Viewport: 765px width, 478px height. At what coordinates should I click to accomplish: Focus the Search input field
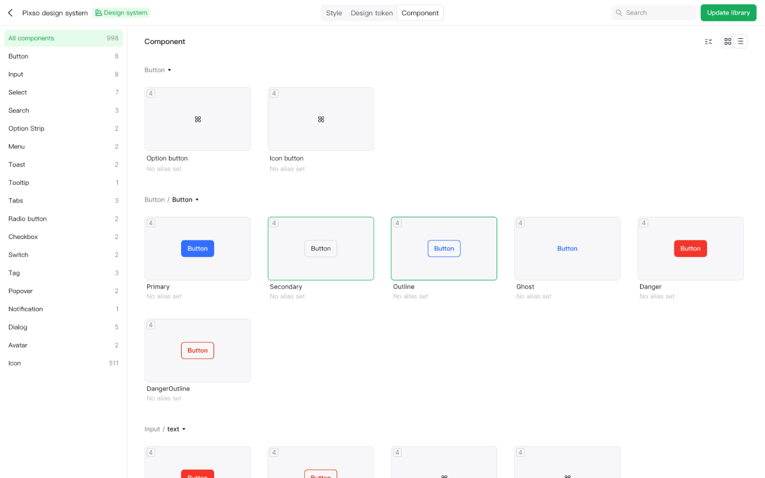(x=654, y=13)
